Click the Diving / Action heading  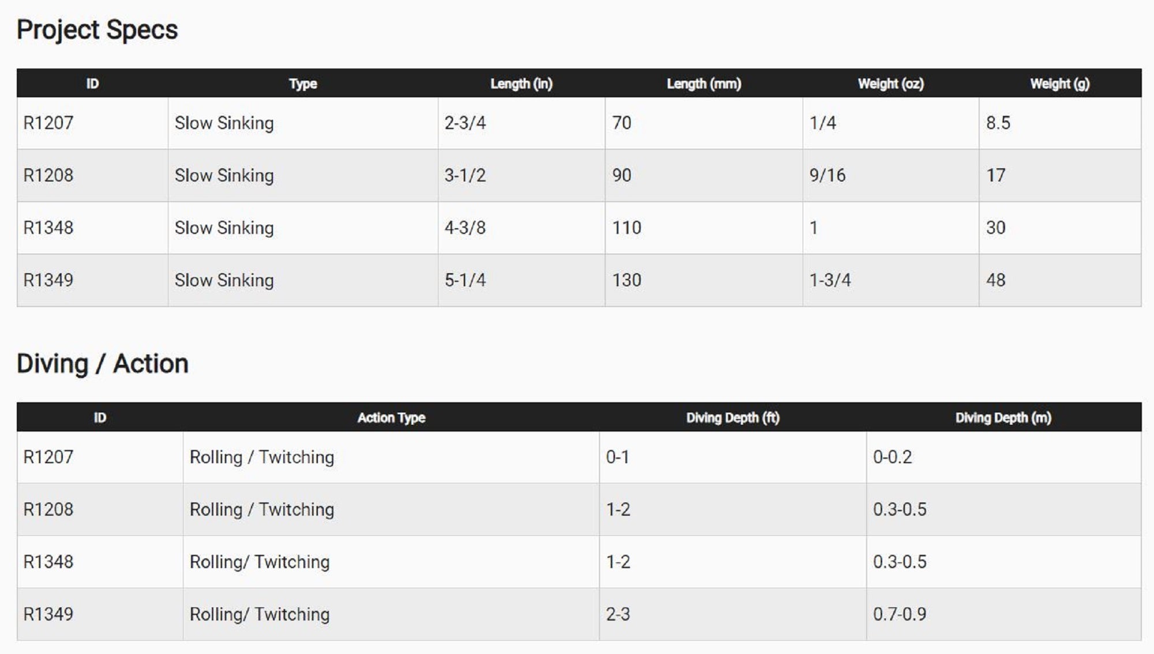[103, 364]
